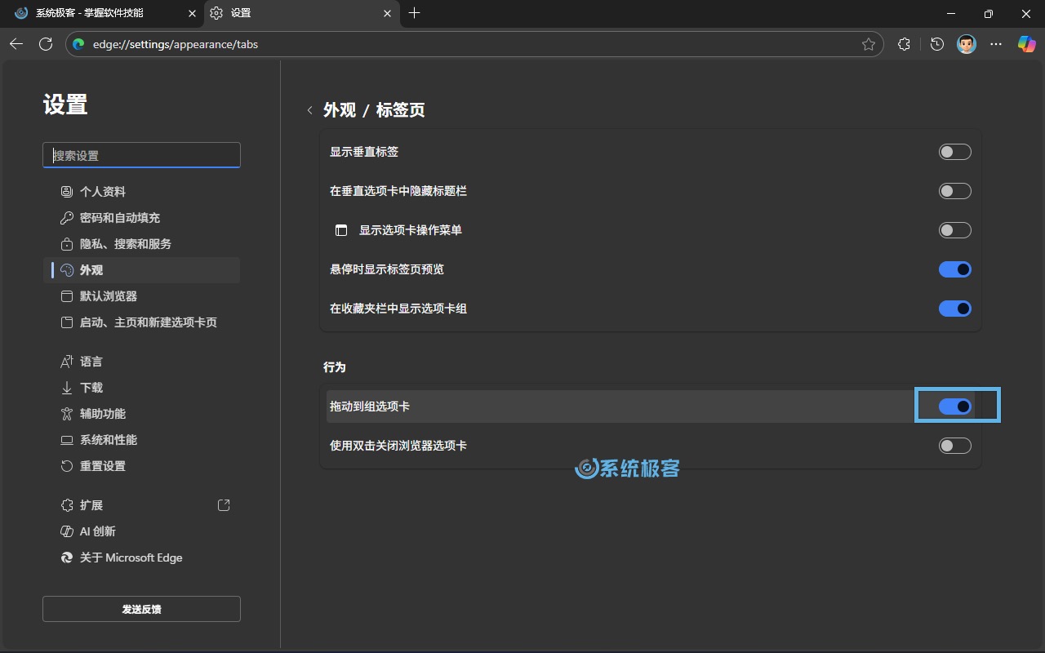Click the browser extensions icon in the toolbar
Screen dimensions: 1045x653
[904, 44]
